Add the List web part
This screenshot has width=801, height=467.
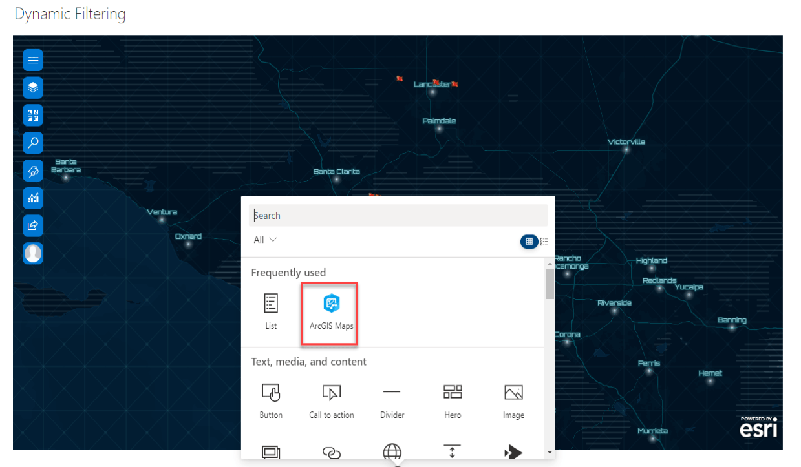tap(271, 313)
